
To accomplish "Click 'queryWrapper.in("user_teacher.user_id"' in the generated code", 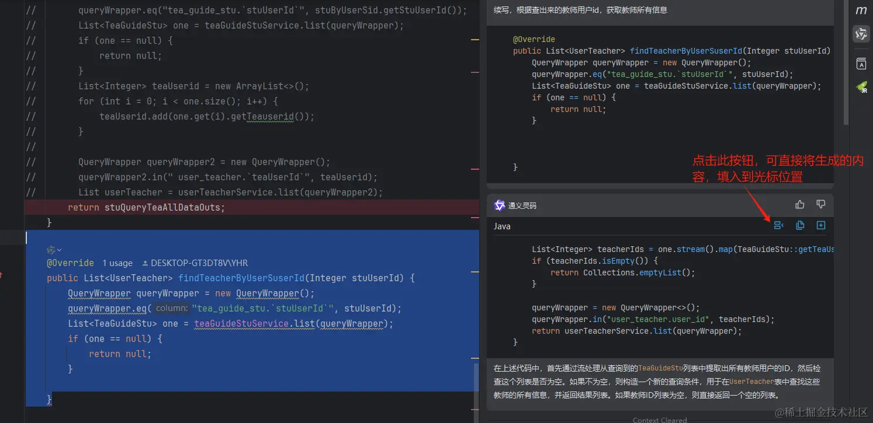I will pos(622,319).
